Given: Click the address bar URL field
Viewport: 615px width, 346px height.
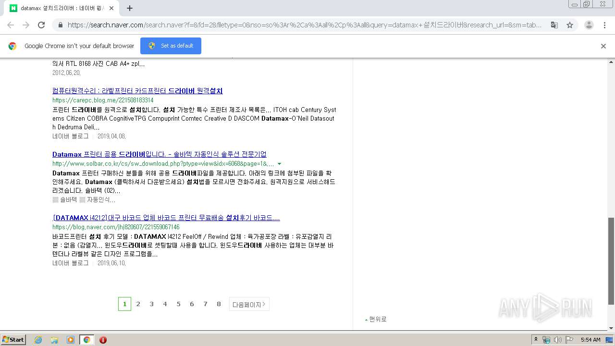Looking at the screenshot, I should pos(305,25).
